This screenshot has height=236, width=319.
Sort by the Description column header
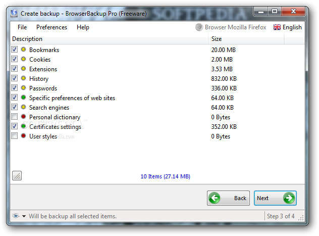(x=109, y=39)
